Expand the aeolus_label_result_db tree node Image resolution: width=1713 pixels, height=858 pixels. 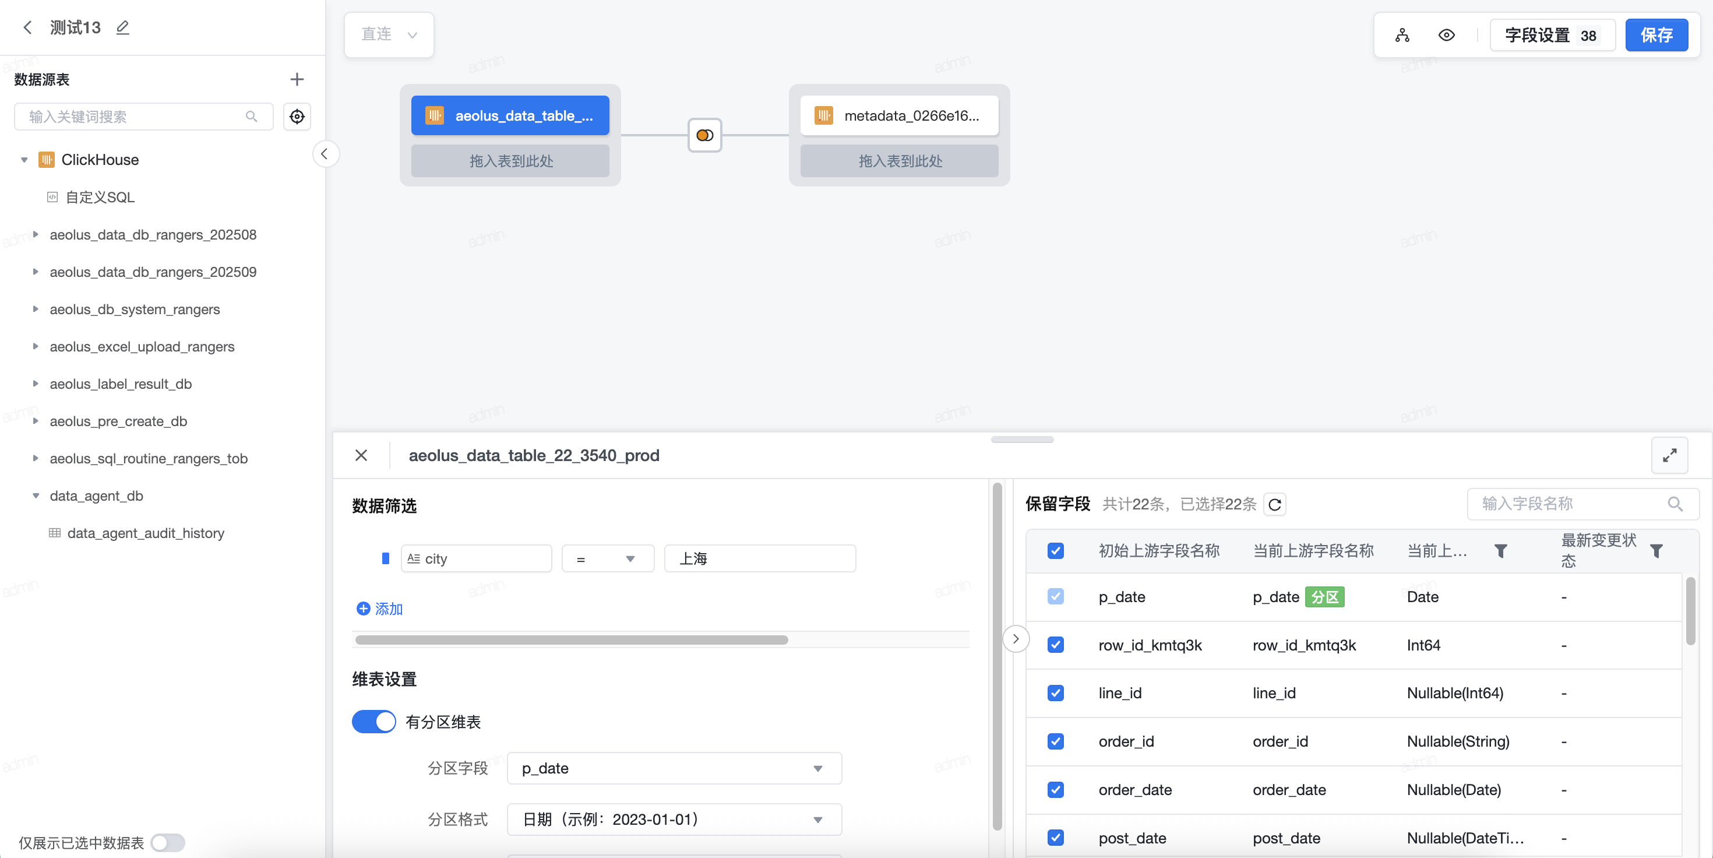(x=36, y=384)
